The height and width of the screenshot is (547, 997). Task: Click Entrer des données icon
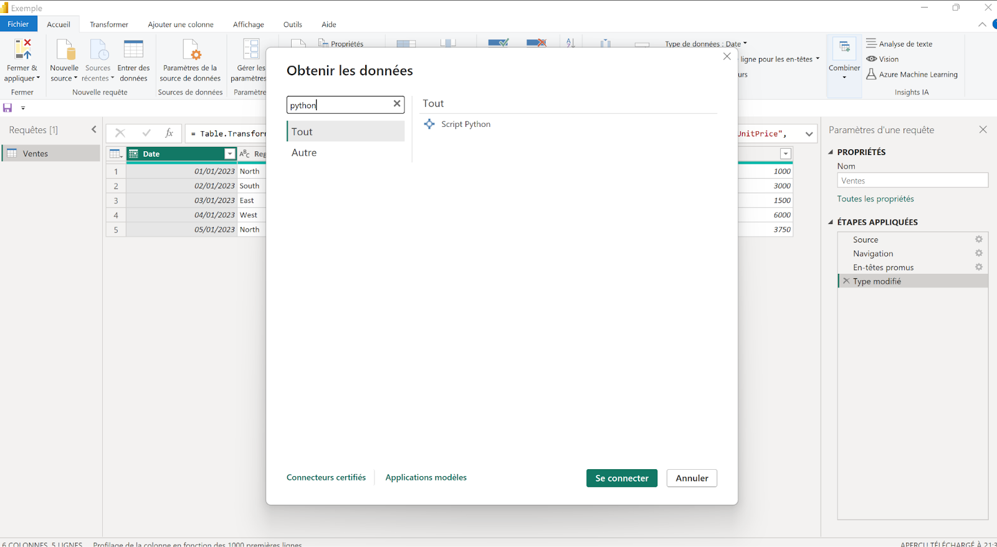[133, 49]
